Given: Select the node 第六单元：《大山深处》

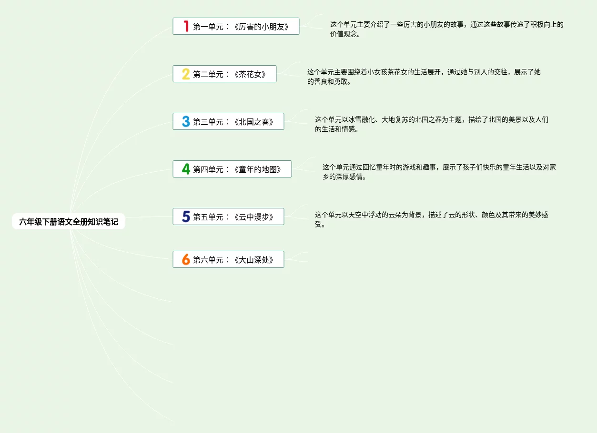Looking at the screenshot, I should [228, 259].
